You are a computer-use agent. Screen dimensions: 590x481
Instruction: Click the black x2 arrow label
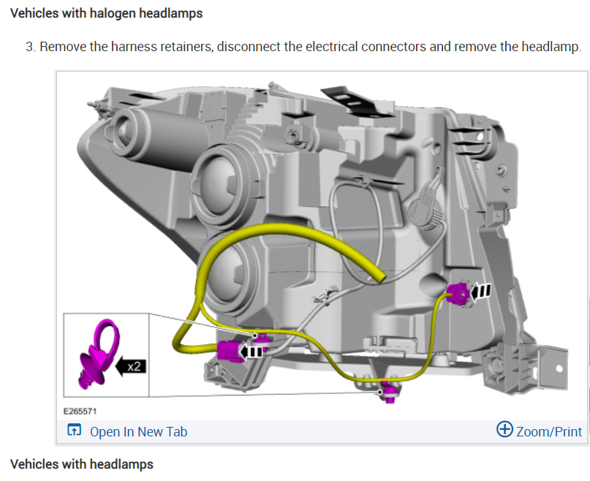131,366
